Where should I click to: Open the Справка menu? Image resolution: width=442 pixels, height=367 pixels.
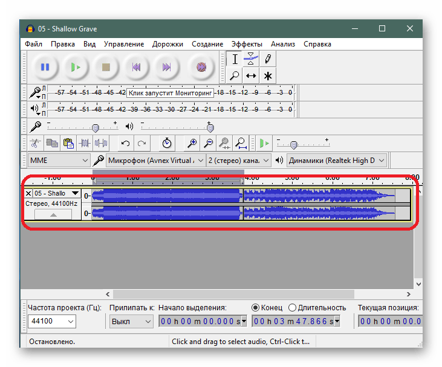click(x=317, y=44)
